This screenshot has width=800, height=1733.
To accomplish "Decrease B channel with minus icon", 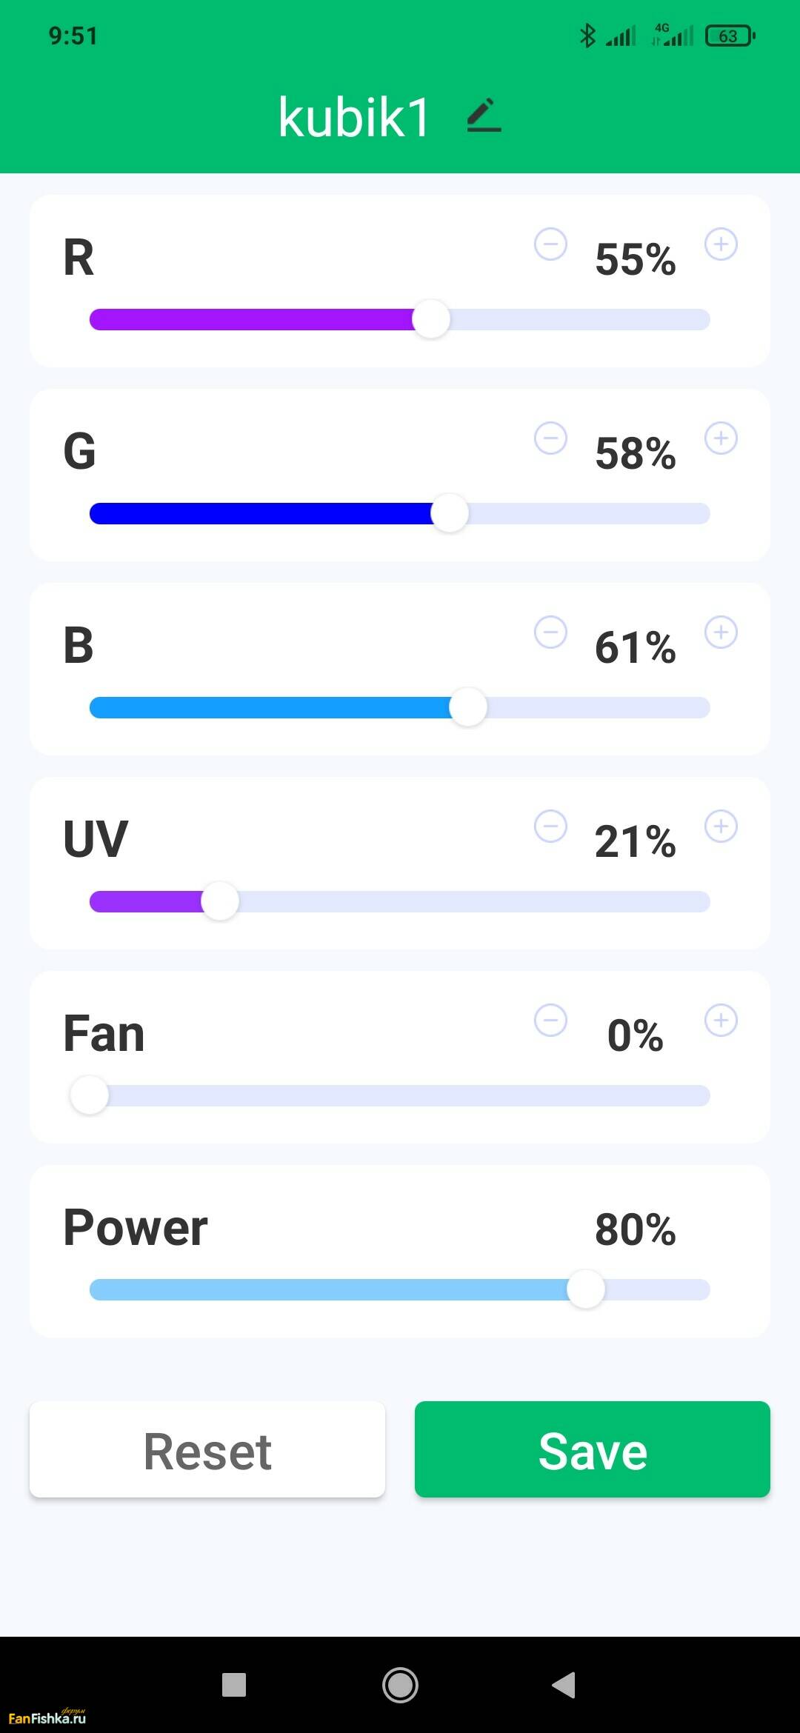I will click(x=550, y=632).
